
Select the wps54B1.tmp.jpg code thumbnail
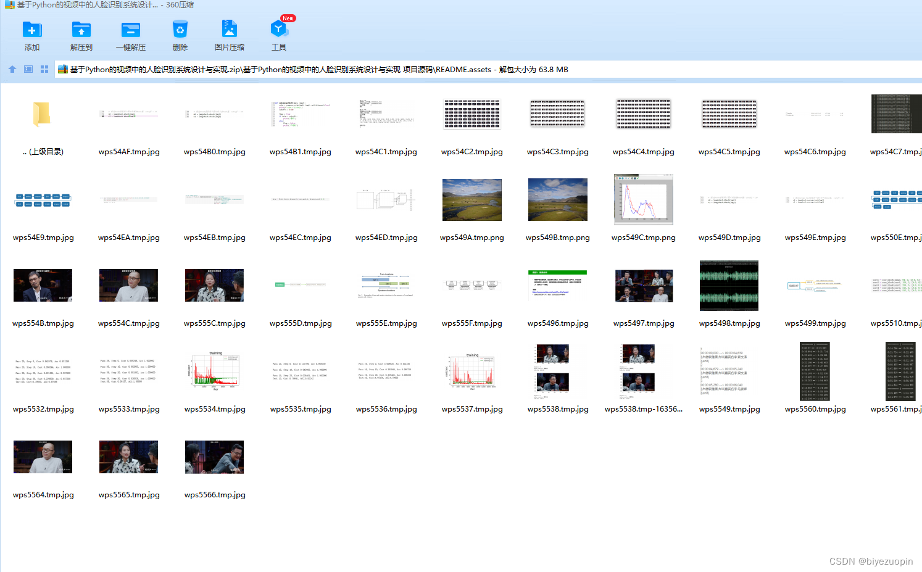(x=301, y=115)
